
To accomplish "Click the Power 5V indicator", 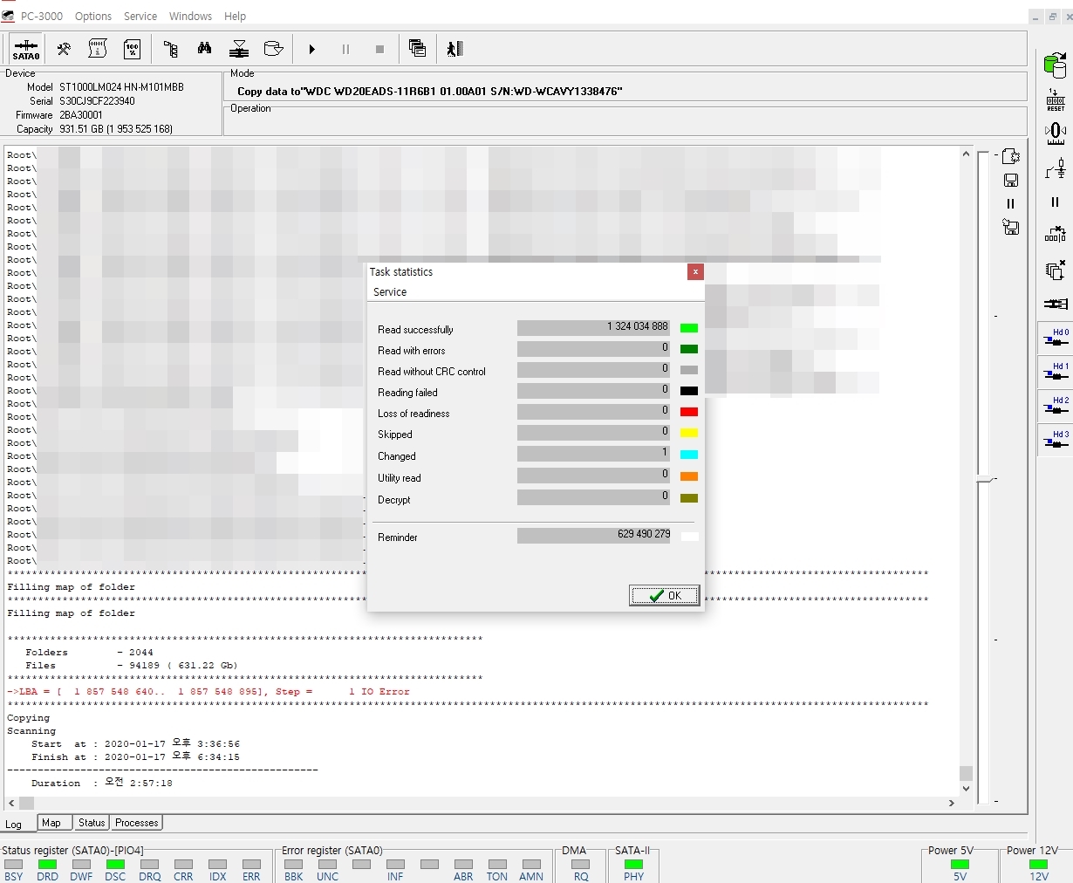I will [x=960, y=870].
